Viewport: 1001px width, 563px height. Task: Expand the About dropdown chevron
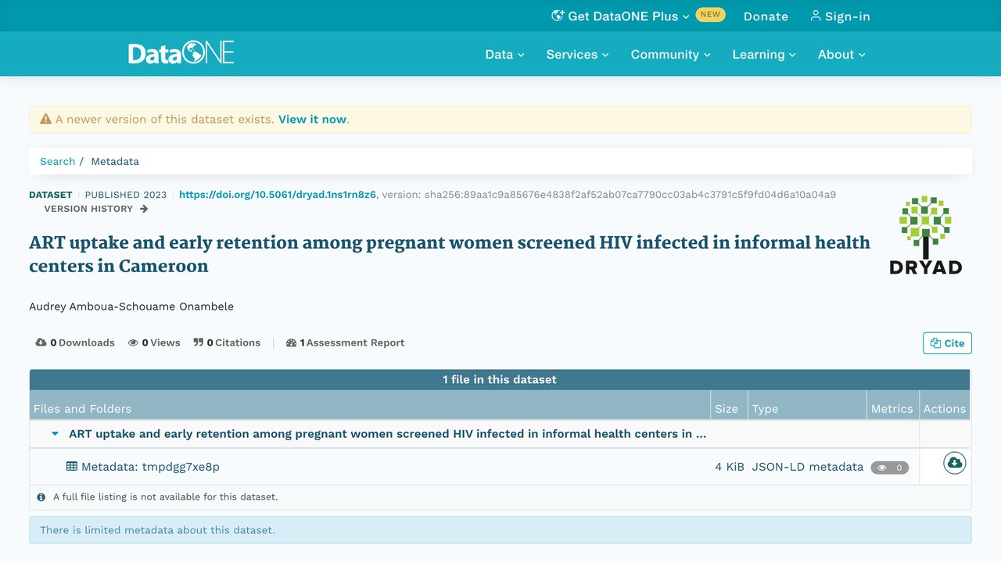(x=863, y=55)
